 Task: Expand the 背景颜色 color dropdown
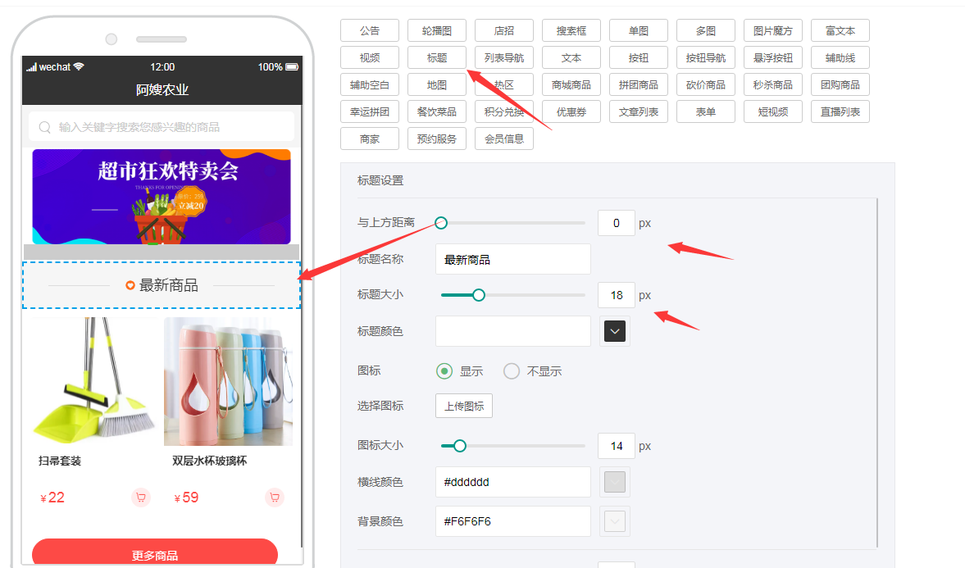(x=615, y=521)
